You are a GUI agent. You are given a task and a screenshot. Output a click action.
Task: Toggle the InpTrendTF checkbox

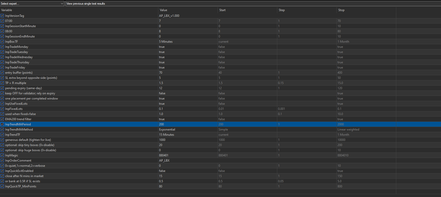point(2,135)
